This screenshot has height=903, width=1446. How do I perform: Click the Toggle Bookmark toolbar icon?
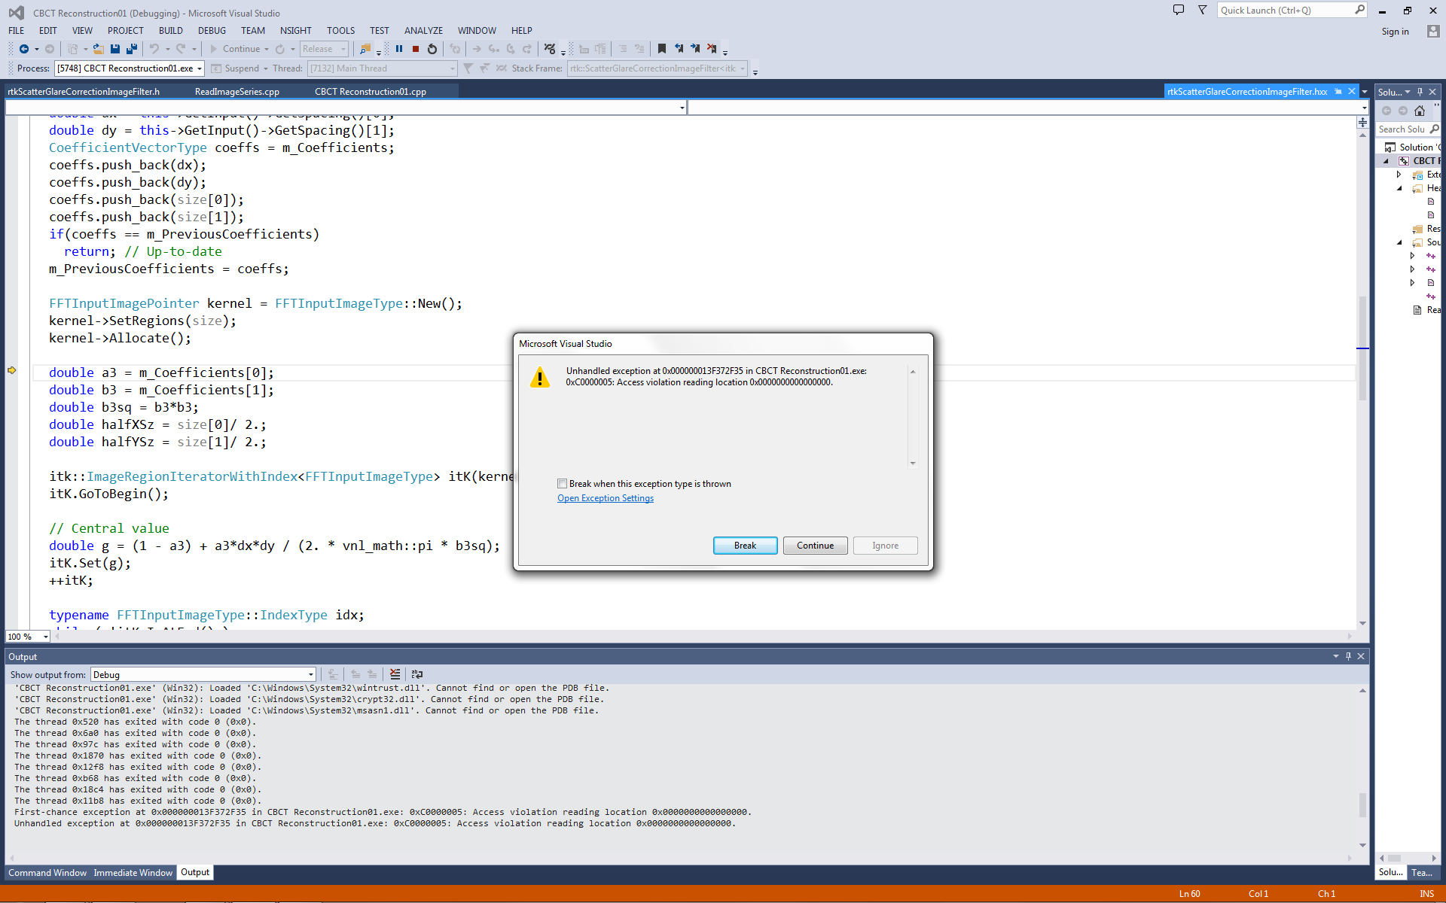662,49
